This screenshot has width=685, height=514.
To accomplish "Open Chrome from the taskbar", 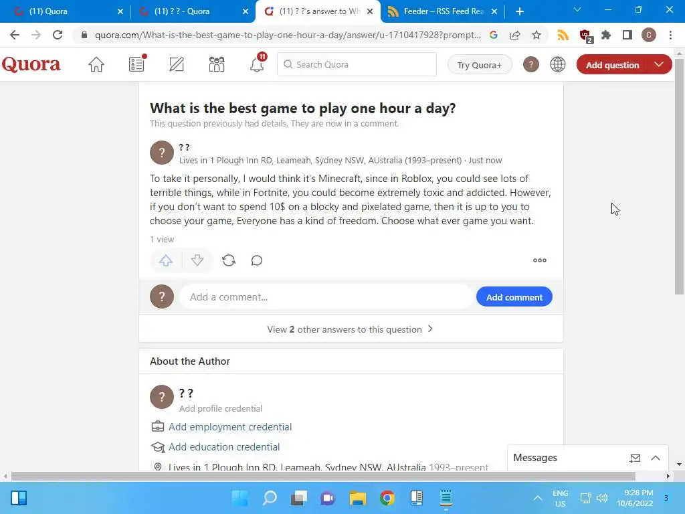I will pyautogui.click(x=387, y=498).
